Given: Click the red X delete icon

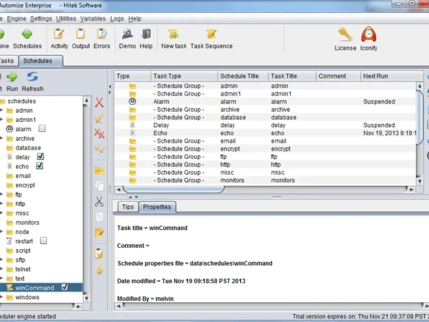Looking at the screenshot, I should click(99, 103).
